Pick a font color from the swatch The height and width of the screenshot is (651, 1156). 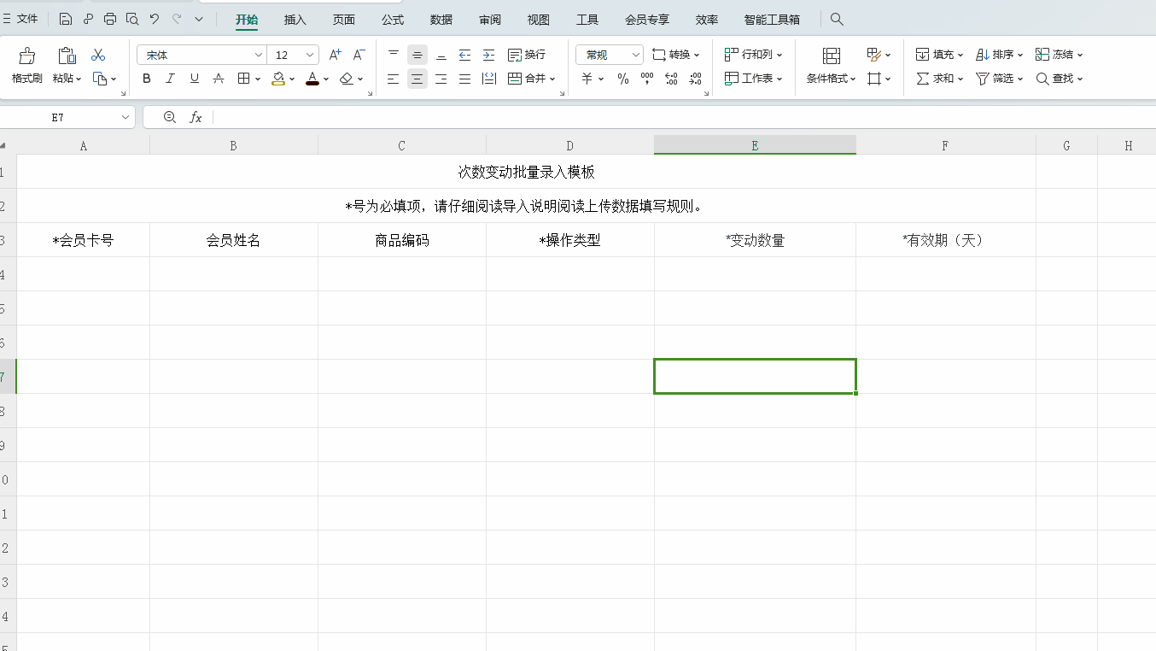[x=312, y=79]
